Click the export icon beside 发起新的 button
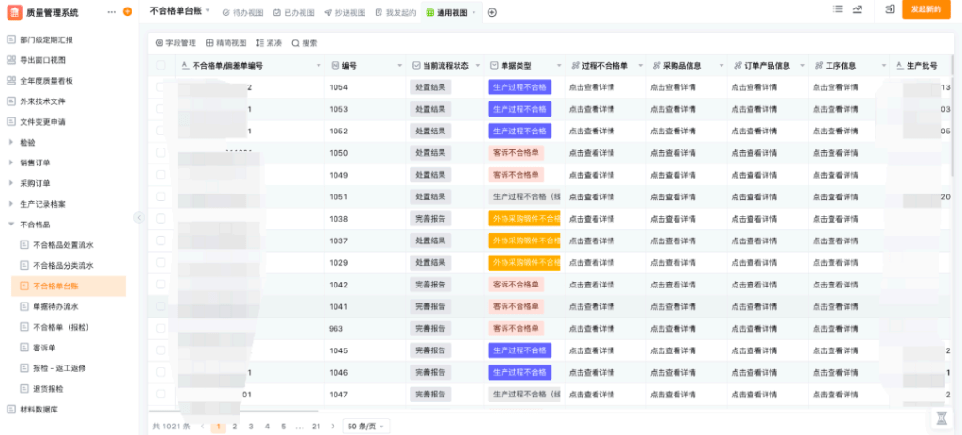Screen dimensions: 962x435 click(889, 8)
